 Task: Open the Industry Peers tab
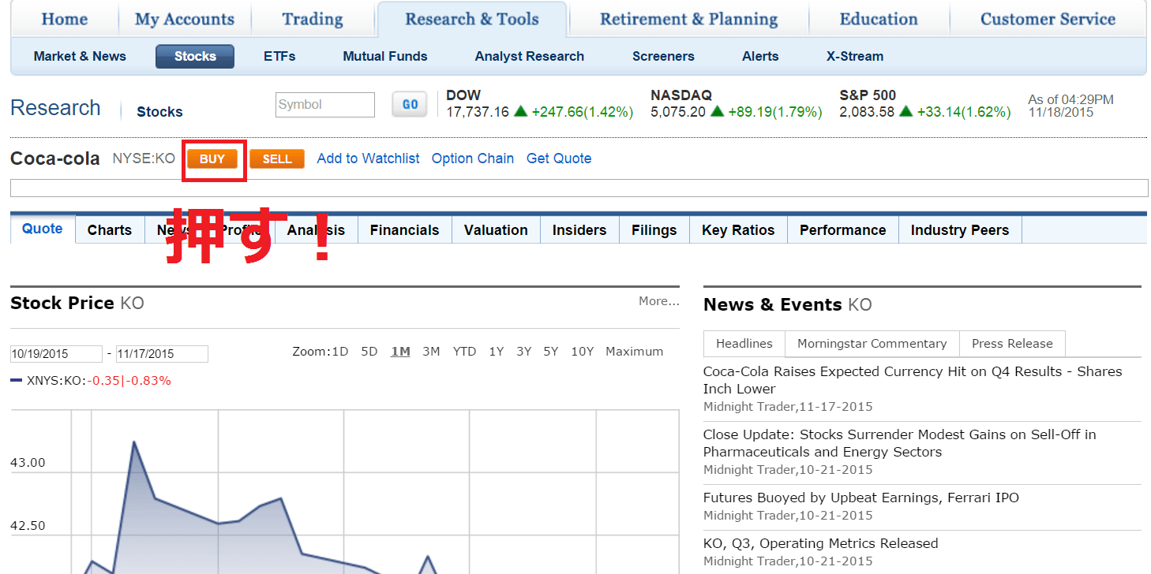click(959, 230)
